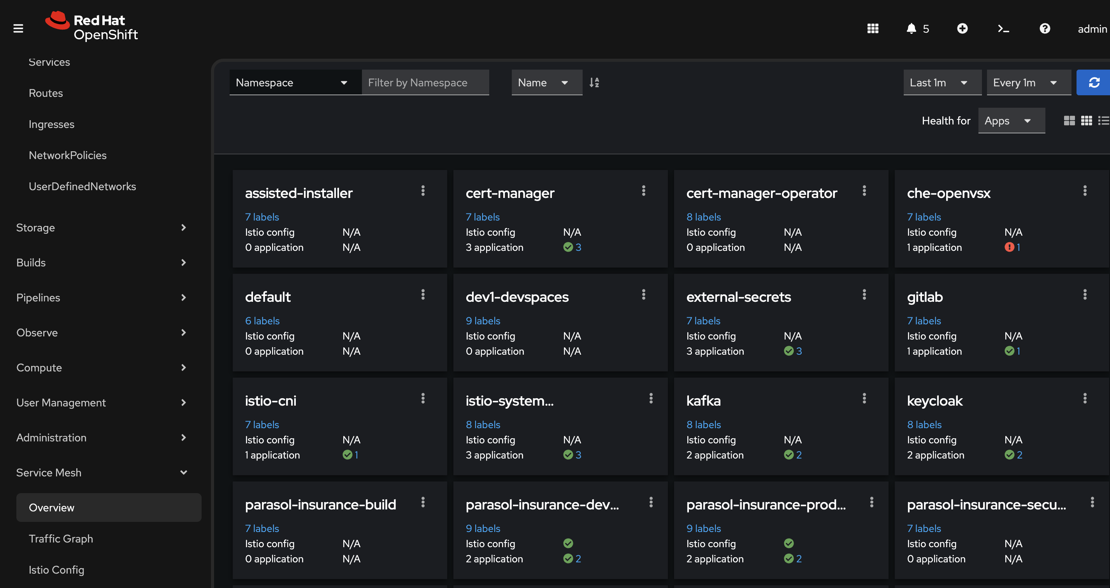Toggle the sort order icon beside Name
Image resolution: width=1110 pixels, height=588 pixels.
[594, 82]
